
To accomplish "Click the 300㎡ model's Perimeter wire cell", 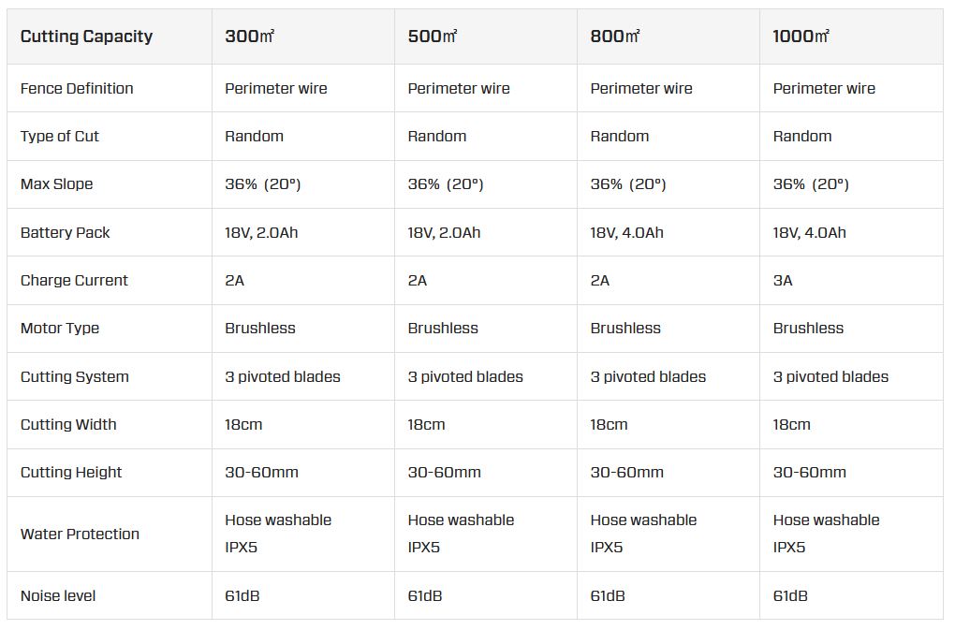I will click(x=275, y=88).
